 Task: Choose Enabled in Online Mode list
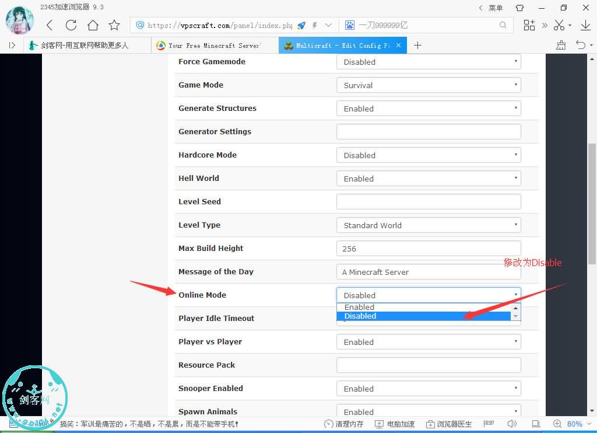tap(423, 307)
